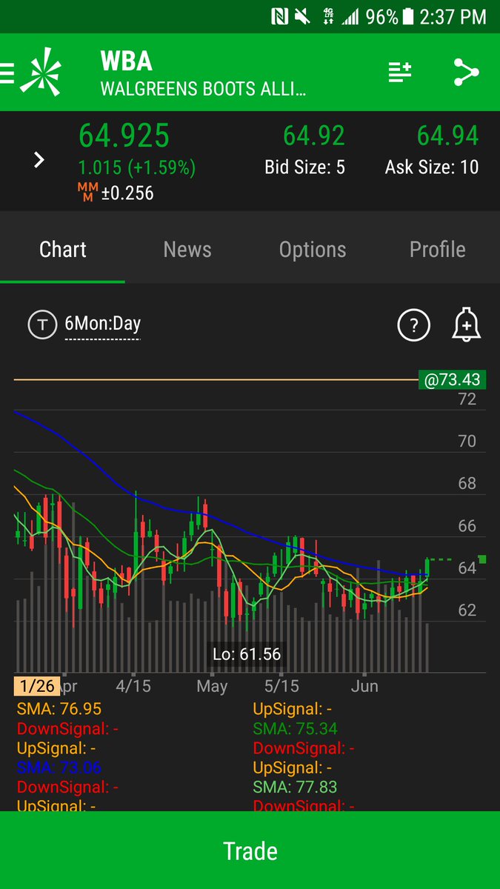Tap the Lo: 61.56 low label
Image resolution: width=500 pixels, height=889 pixels.
tap(247, 654)
